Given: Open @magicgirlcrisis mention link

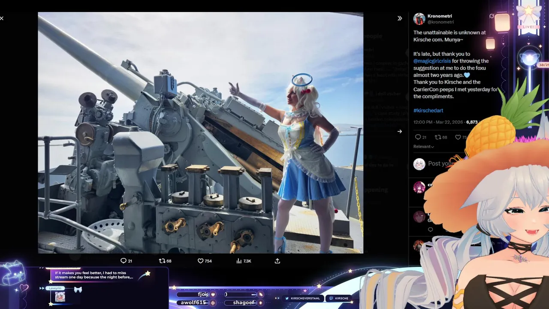Looking at the screenshot, I should (x=432, y=61).
